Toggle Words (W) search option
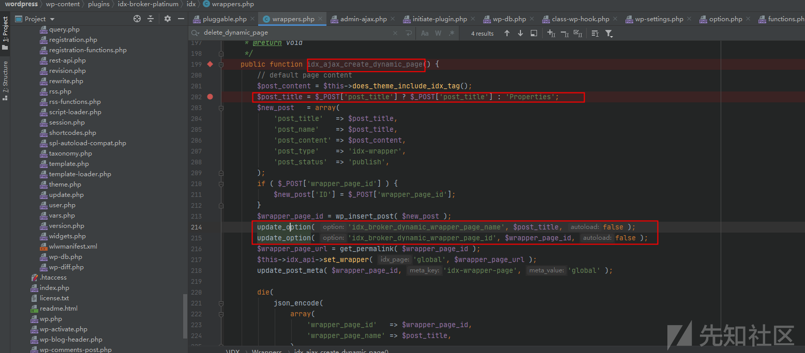805x353 pixels. coord(438,33)
